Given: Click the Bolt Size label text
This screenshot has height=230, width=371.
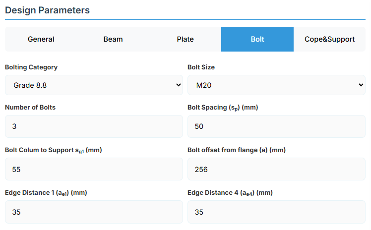Looking at the screenshot, I should 201,67.
